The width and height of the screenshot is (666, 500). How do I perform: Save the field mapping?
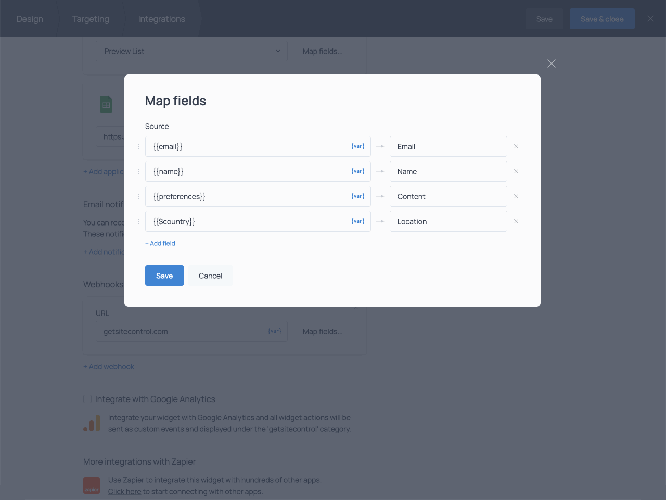click(x=164, y=276)
